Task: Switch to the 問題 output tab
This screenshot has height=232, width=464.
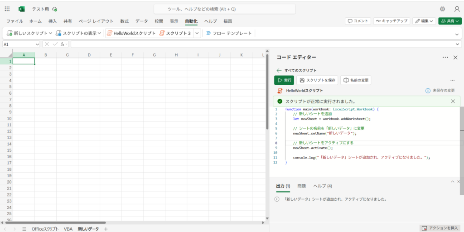Action: (x=301, y=186)
